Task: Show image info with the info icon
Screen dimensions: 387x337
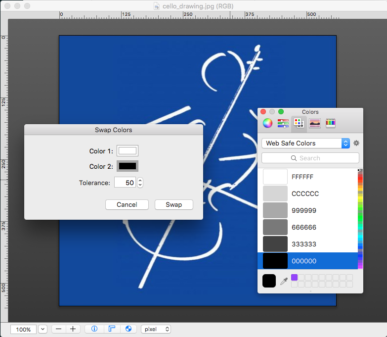Action: pos(94,329)
